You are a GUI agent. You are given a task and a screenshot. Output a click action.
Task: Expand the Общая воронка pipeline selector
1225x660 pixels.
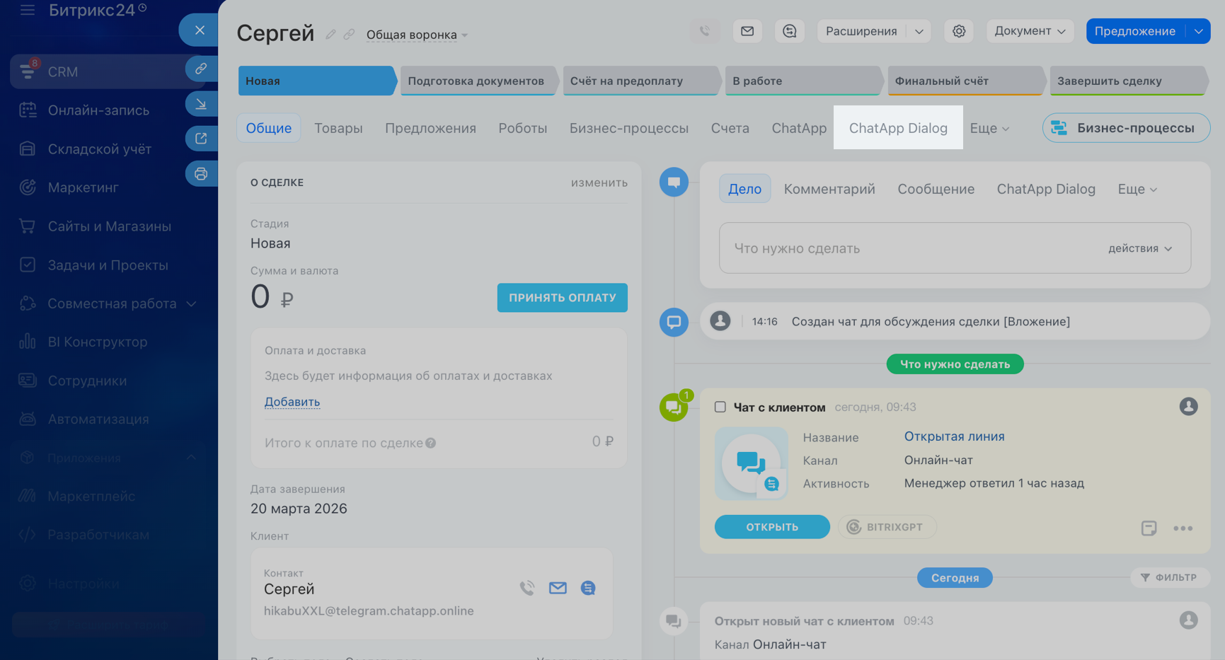pyautogui.click(x=416, y=35)
